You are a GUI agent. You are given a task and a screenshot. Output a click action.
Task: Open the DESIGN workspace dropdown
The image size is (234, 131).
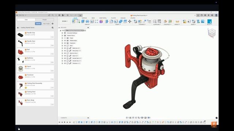(x=65, y=21)
